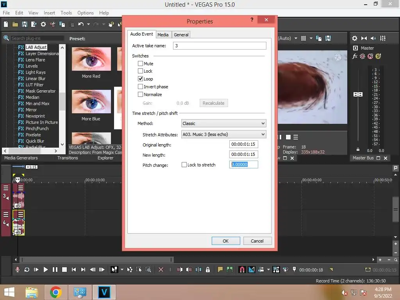Copy preview snapshot to clipboard icon
Image resolution: width=400 pixels, height=300 pixels.
pyautogui.click(x=319, y=38)
